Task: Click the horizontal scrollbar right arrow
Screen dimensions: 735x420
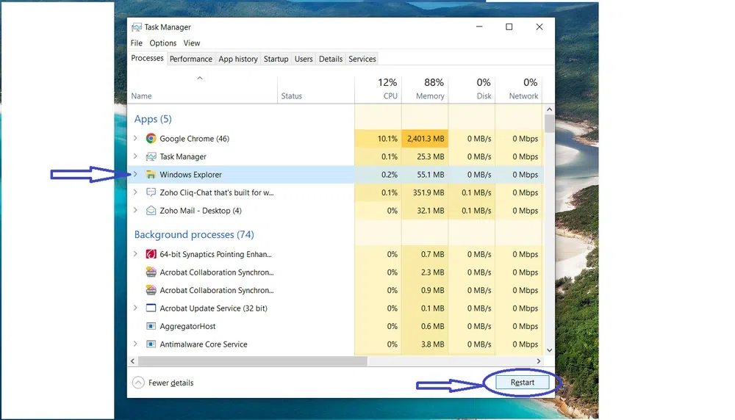Action: [x=539, y=361]
